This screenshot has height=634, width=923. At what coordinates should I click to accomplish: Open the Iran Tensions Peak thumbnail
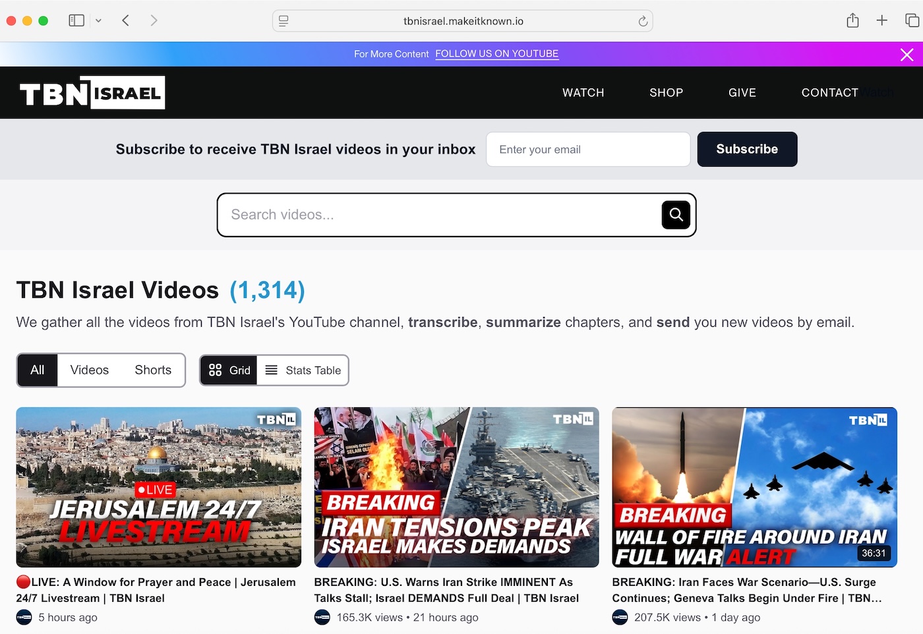coord(456,487)
